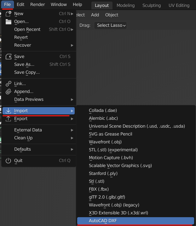Click the New file icon
This screenshot has width=196, height=226.
9,14
